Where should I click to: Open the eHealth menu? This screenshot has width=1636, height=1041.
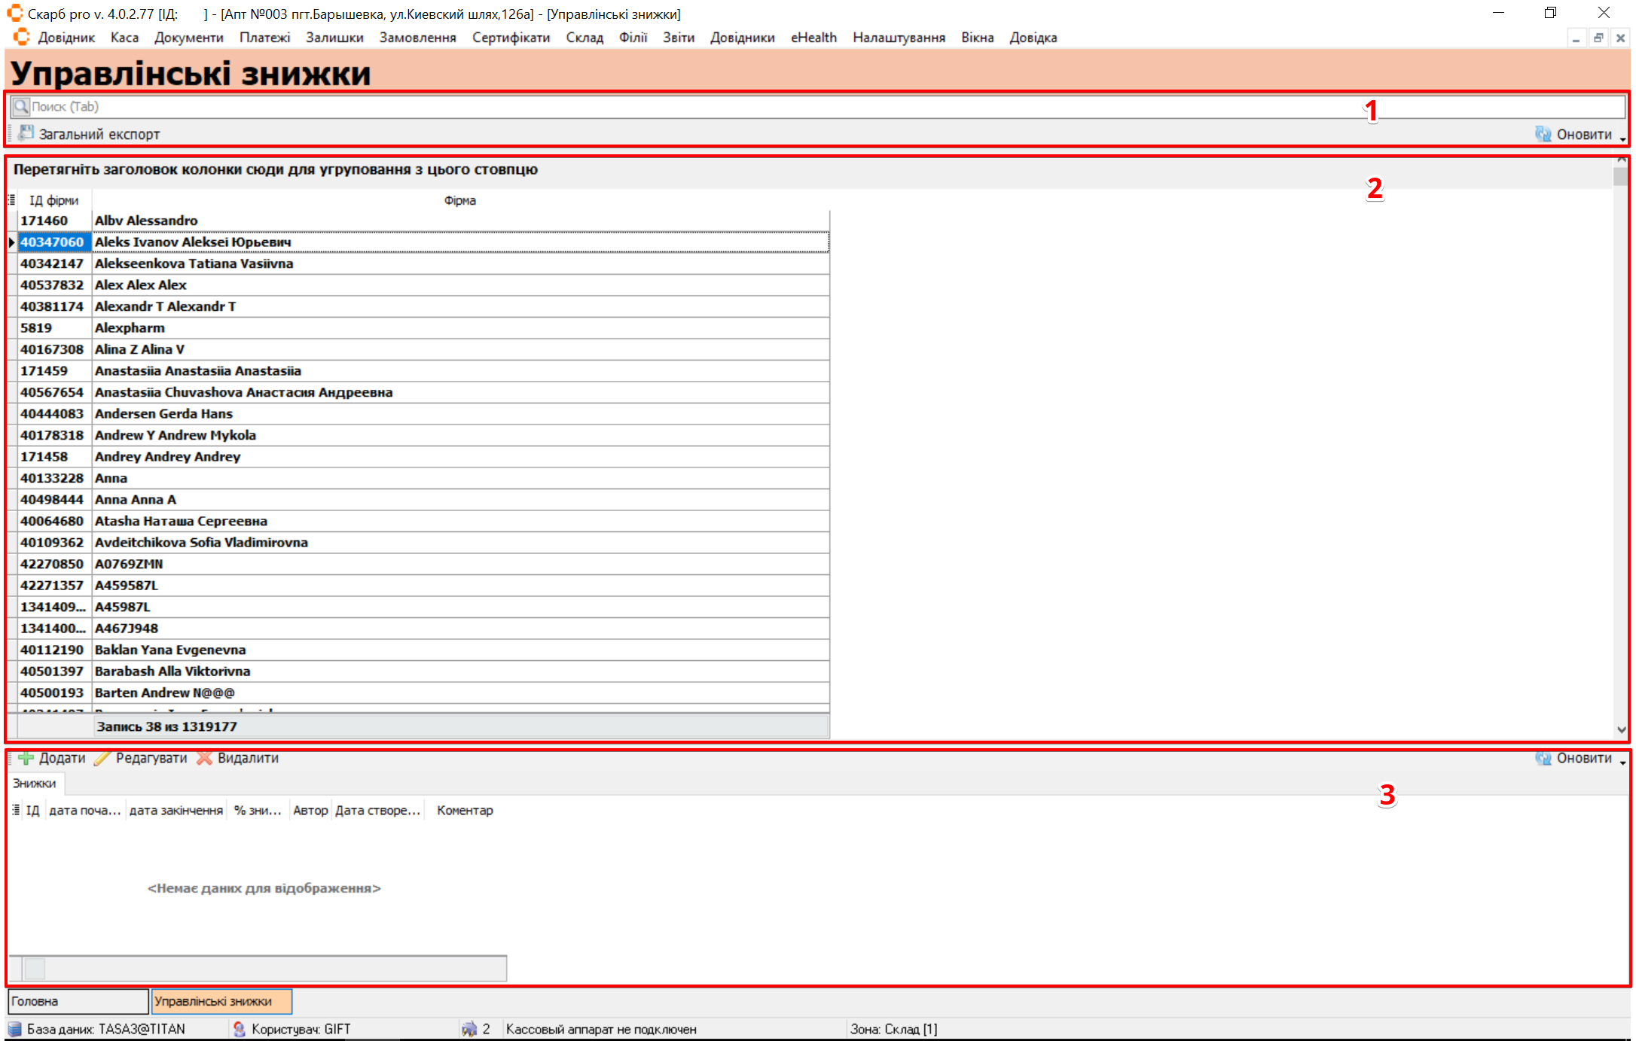click(x=813, y=38)
